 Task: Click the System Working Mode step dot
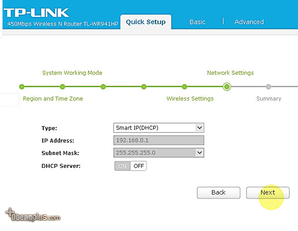click(x=63, y=87)
